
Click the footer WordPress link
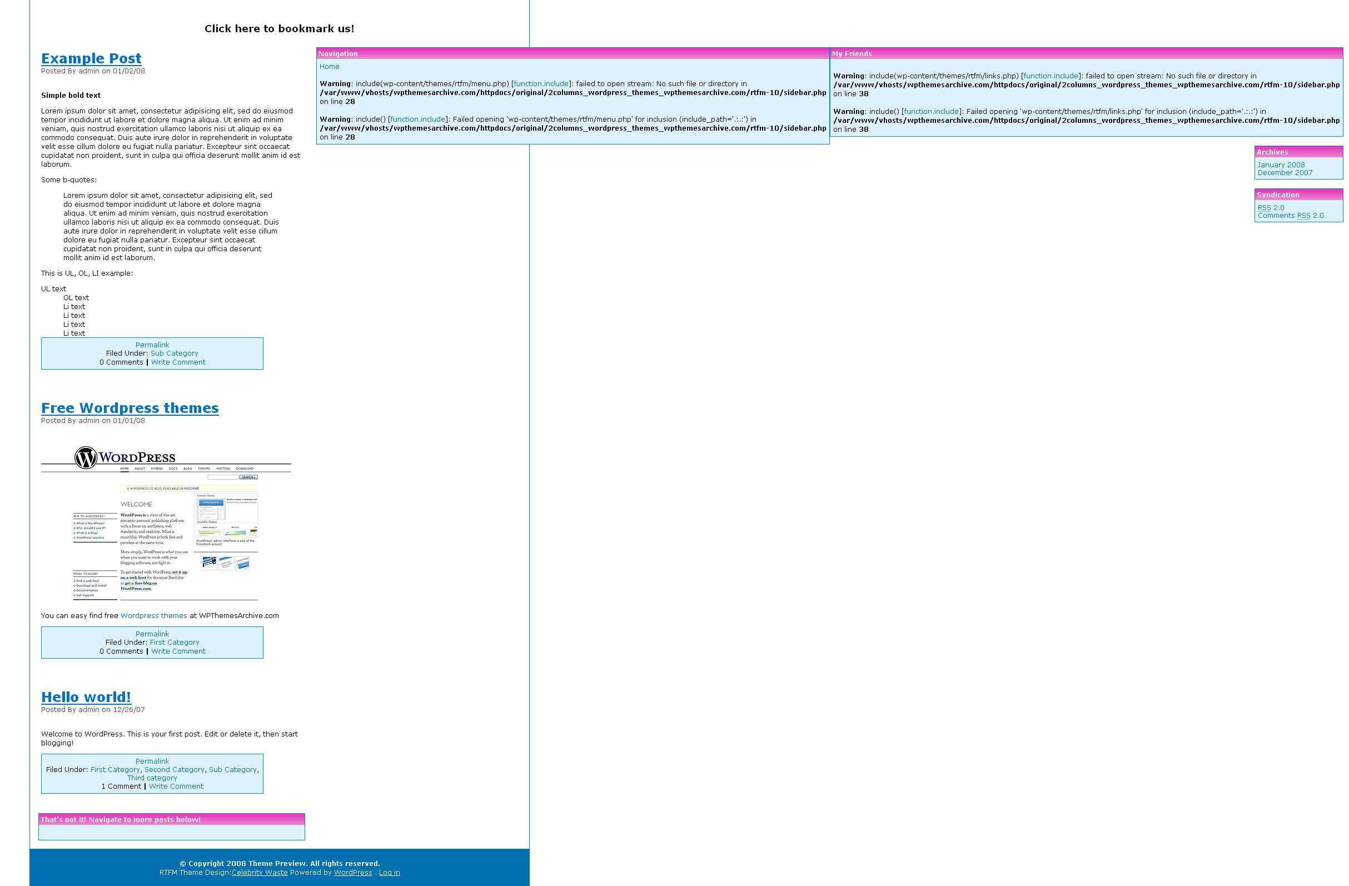click(352, 873)
